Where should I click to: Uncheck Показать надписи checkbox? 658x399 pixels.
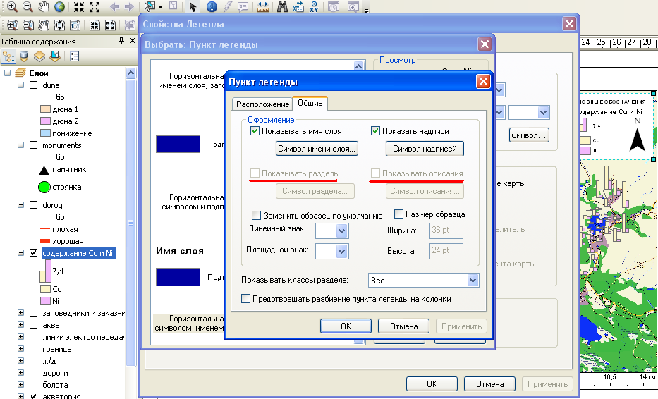click(376, 131)
